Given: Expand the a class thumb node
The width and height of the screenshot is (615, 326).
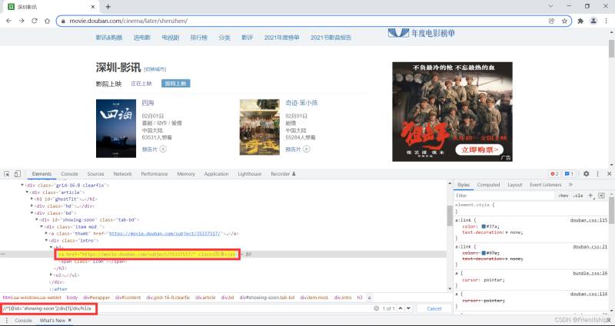Looking at the screenshot, I should click(x=46, y=234).
